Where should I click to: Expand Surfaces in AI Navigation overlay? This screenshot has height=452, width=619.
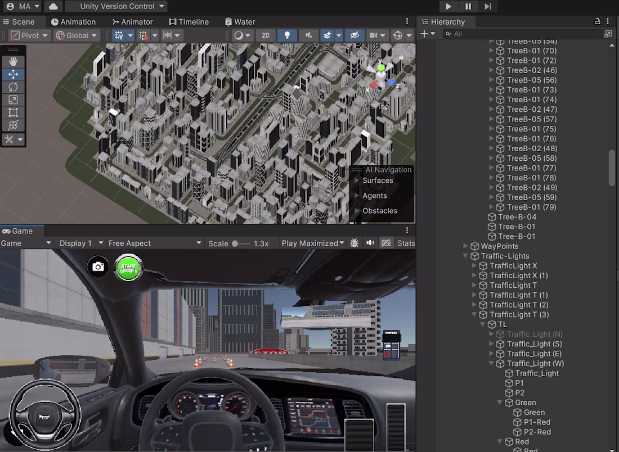pos(357,180)
